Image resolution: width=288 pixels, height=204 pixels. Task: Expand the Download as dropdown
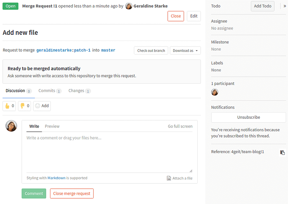(x=185, y=51)
